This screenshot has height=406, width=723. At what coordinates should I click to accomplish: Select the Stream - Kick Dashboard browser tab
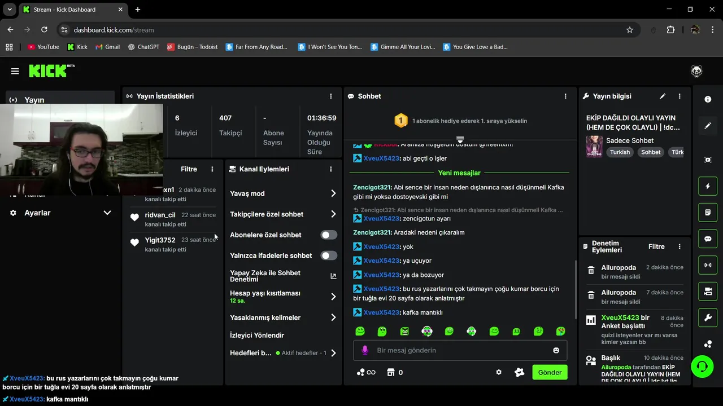[72, 10]
